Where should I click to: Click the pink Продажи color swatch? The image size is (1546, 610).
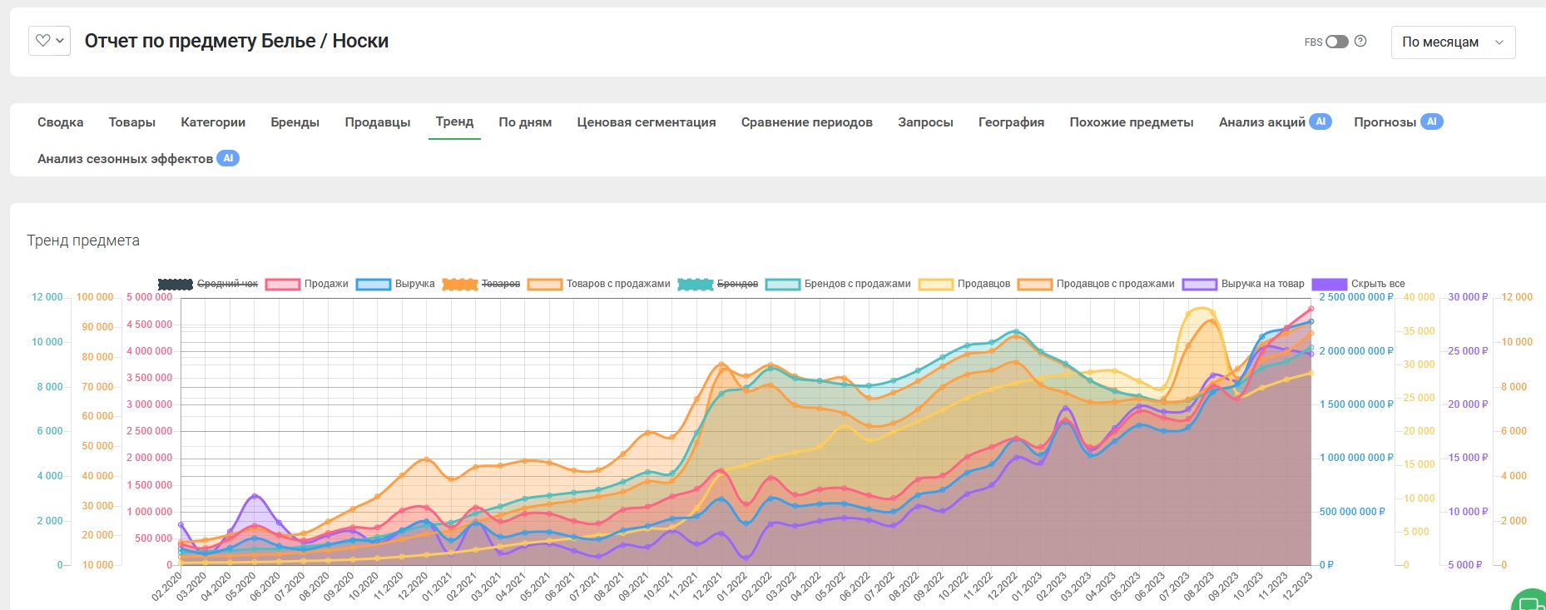click(283, 284)
